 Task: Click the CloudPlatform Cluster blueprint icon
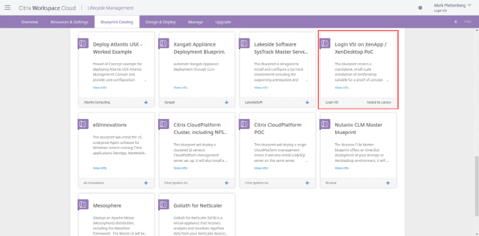point(164,124)
